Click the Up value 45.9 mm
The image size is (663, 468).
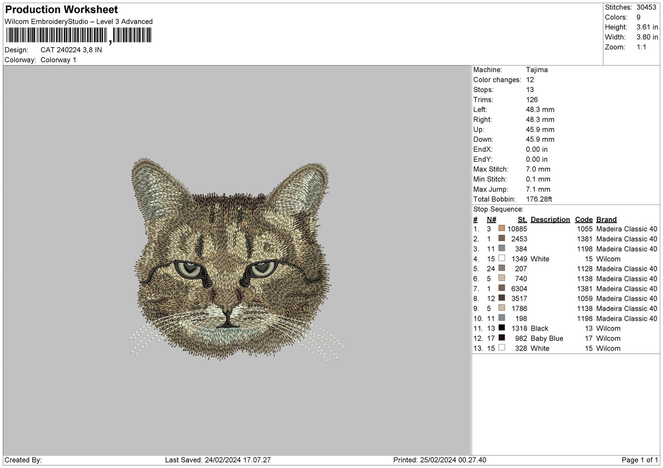pos(540,130)
